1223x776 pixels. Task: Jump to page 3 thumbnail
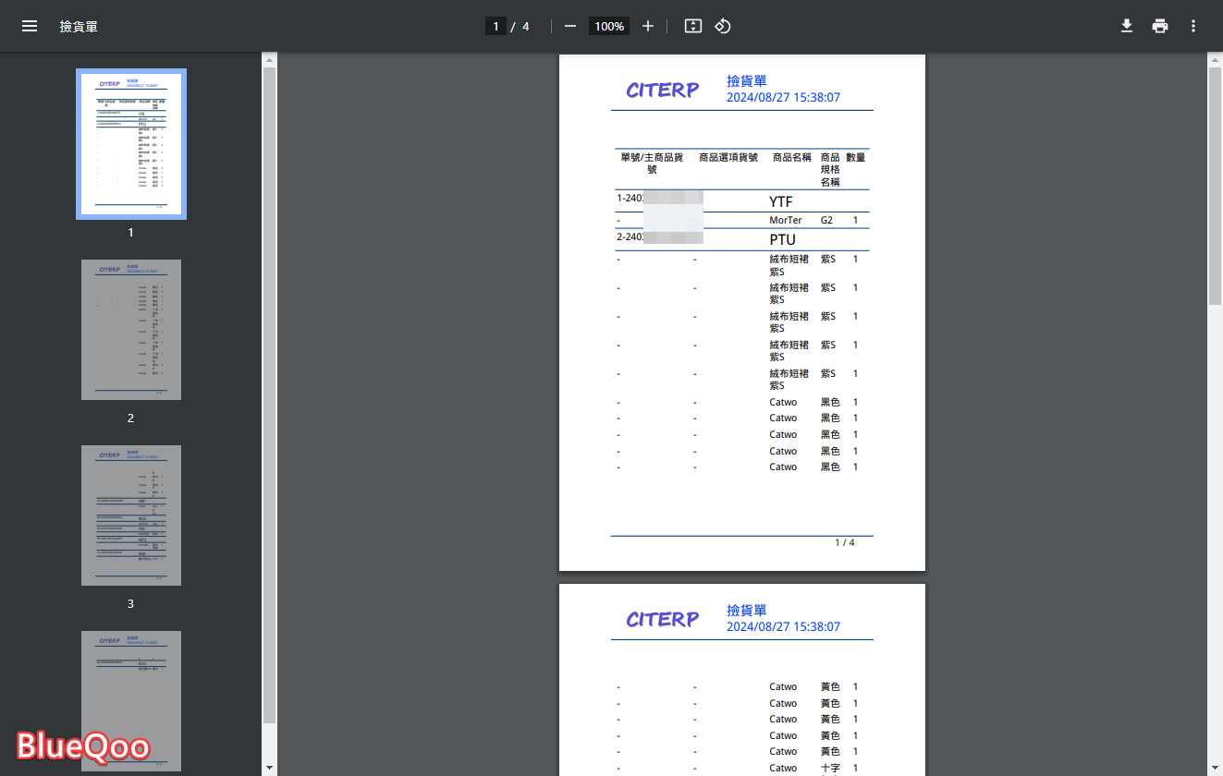coord(131,515)
